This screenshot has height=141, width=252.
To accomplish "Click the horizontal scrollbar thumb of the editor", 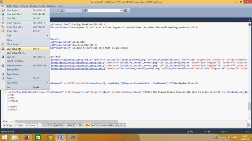I will [67, 121].
